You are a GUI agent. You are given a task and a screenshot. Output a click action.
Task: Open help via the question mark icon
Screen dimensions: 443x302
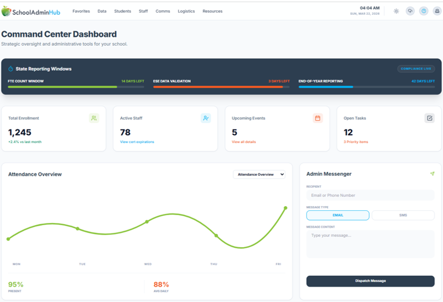[424, 11]
